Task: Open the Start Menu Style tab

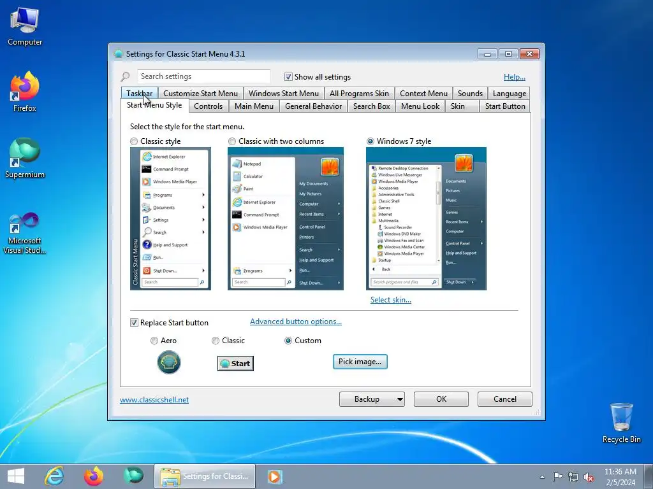Action: [154, 105]
